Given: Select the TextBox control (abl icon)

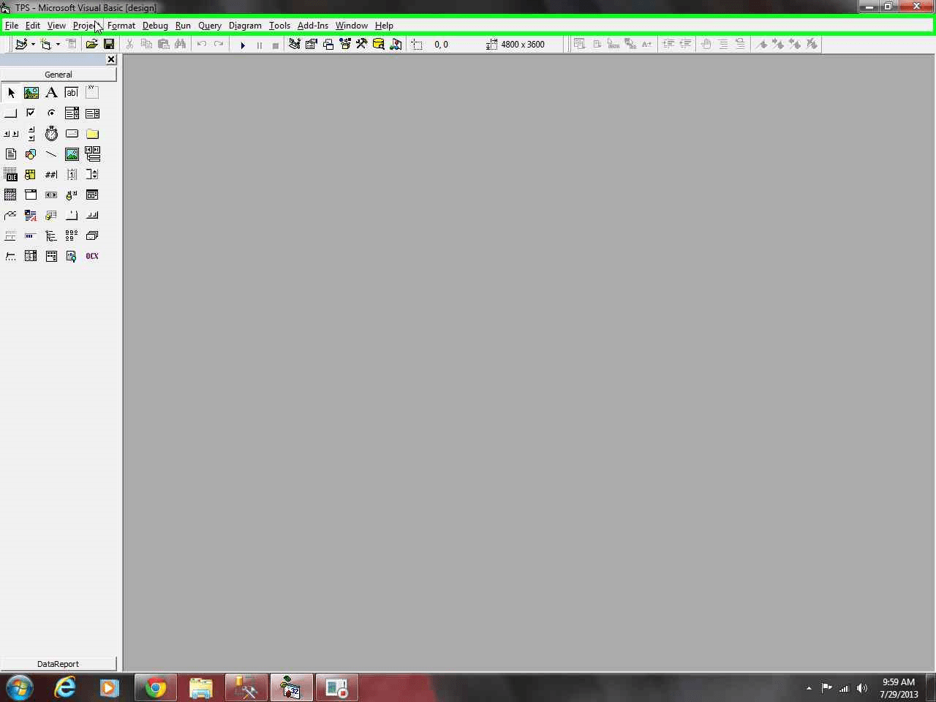Looking at the screenshot, I should tap(72, 93).
